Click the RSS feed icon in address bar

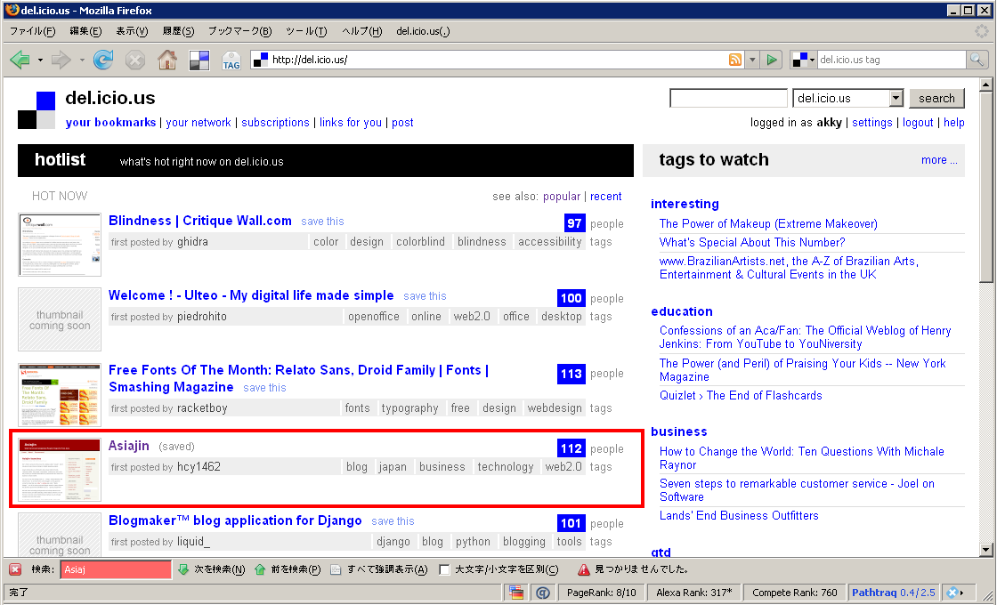735,60
